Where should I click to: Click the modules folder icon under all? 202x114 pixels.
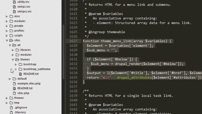pos(17,55)
